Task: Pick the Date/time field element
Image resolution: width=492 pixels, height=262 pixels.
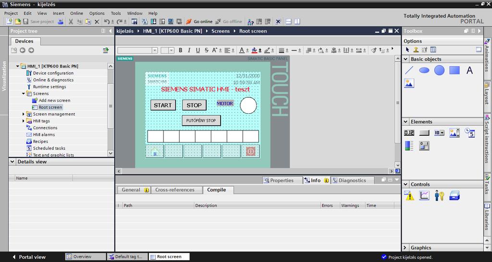Action: pyautogui.click(x=469, y=133)
